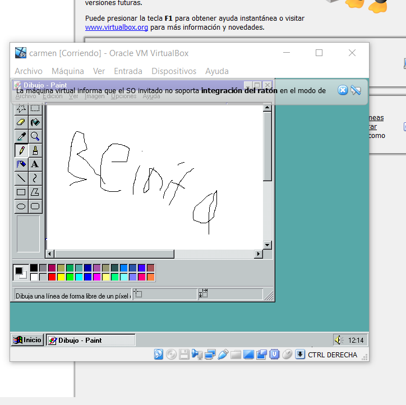The image size is (406, 405).
Task: Pick the yellow color swatch in palette
Action: click(61, 277)
